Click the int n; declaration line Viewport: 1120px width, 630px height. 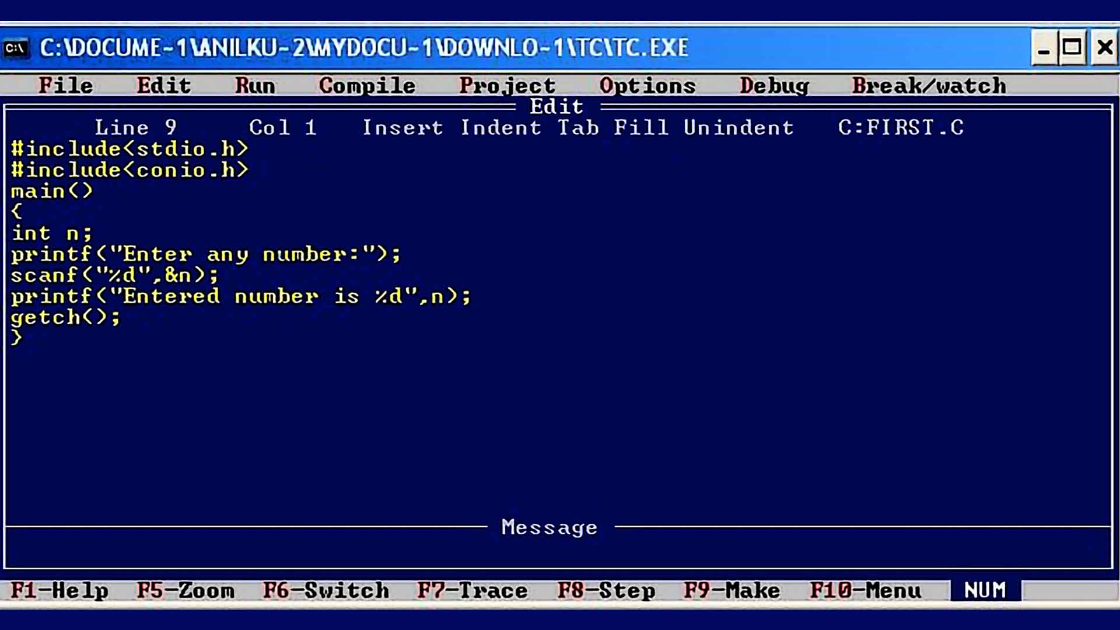52,233
